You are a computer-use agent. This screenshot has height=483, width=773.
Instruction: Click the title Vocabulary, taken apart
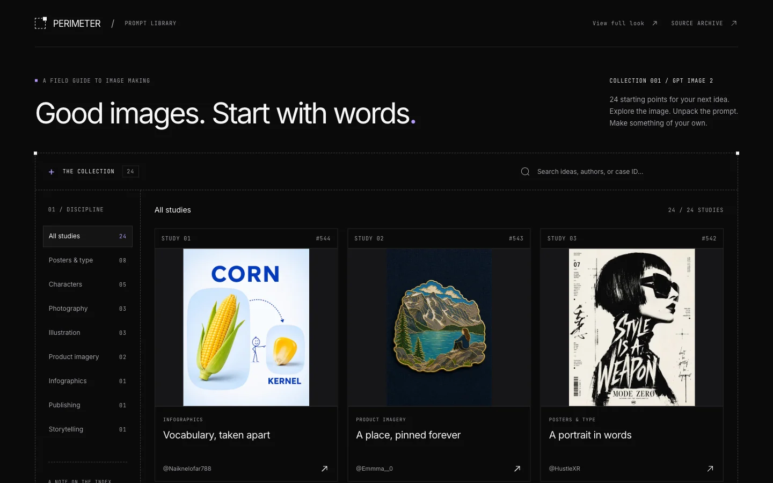click(216, 435)
